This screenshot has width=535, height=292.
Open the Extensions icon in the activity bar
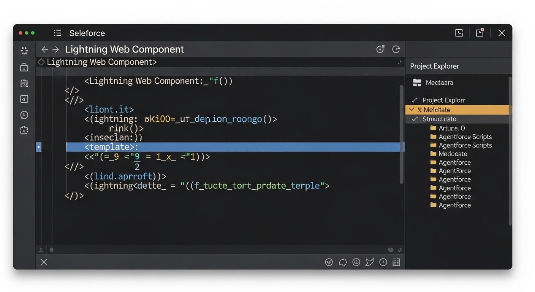(24, 50)
